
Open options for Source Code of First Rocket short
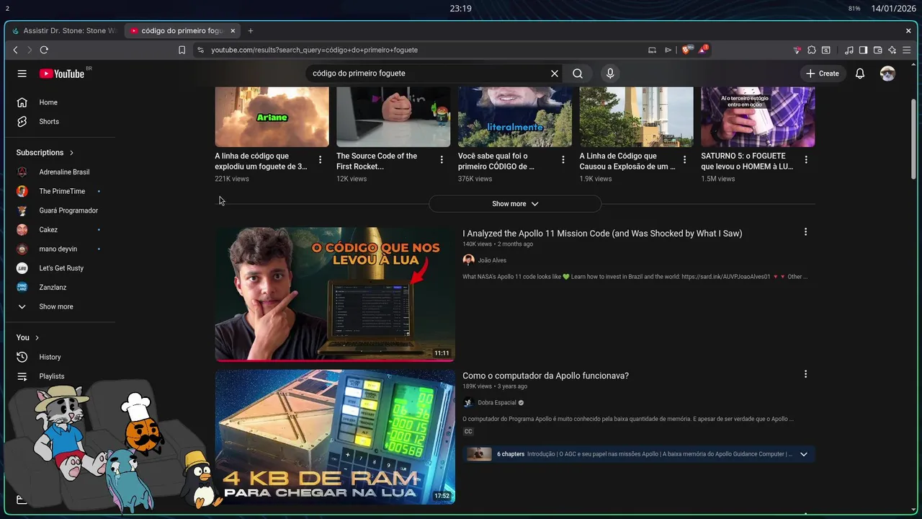click(442, 160)
